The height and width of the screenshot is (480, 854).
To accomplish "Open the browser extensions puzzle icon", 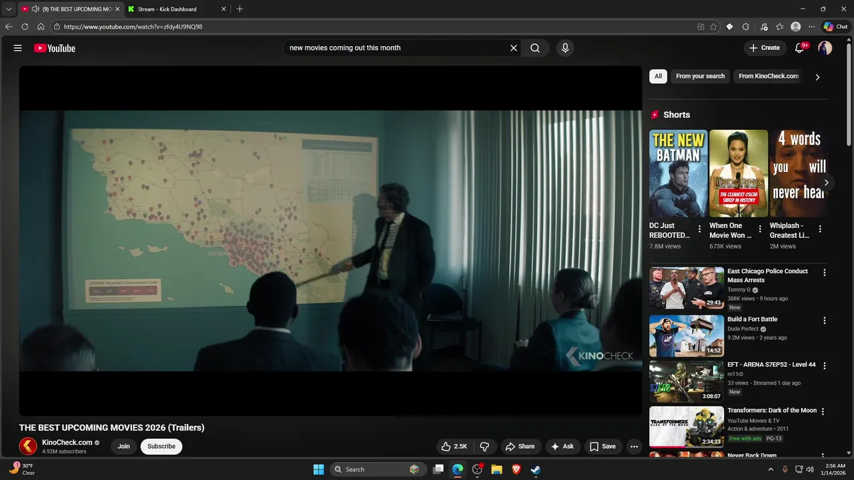I will [x=746, y=27].
